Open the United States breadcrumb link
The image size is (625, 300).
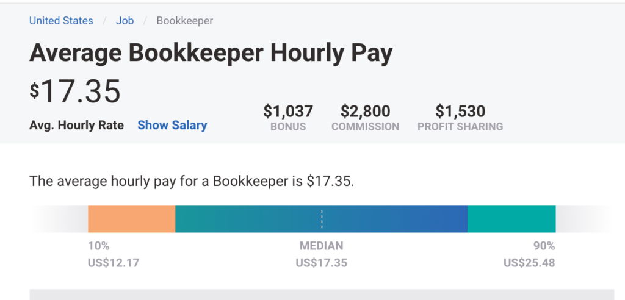pyautogui.click(x=61, y=21)
